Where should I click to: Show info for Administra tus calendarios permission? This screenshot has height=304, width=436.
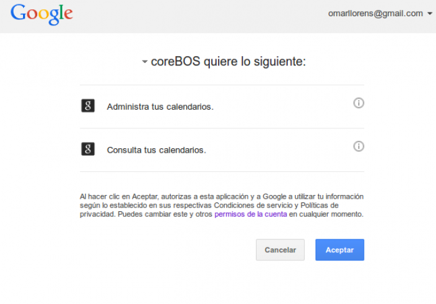tap(359, 103)
